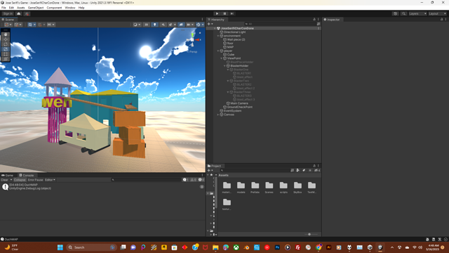Click the Inspector panel lock icon

coord(441,19)
